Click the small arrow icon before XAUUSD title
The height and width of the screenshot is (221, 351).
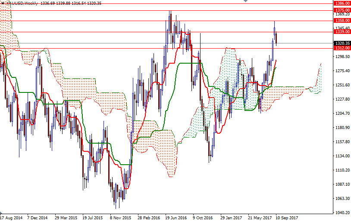click(x=3, y=3)
